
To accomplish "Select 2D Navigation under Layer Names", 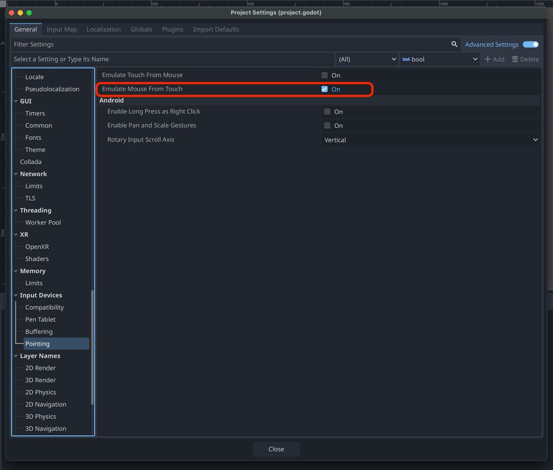I will 46,404.
